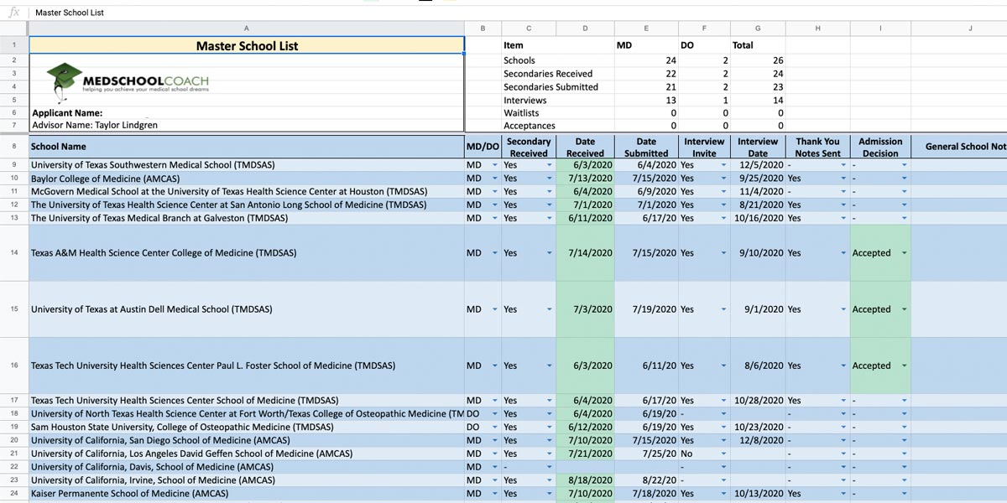Select Sam Houston State University school cell
The height and width of the screenshot is (503, 1007).
pos(247,428)
